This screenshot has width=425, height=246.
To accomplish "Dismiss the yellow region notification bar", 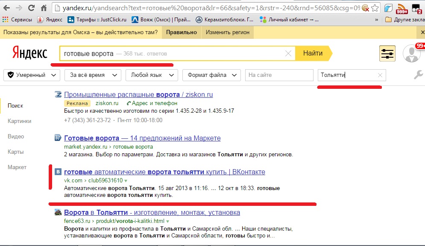I will pyautogui.click(x=422, y=32).
